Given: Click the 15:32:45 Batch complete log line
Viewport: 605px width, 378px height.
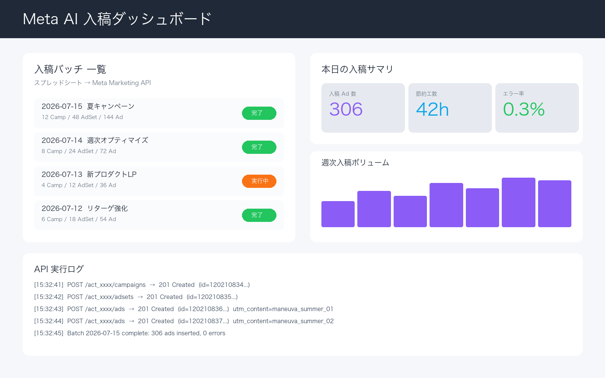Looking at the screenshot, I should coord(130,333).
